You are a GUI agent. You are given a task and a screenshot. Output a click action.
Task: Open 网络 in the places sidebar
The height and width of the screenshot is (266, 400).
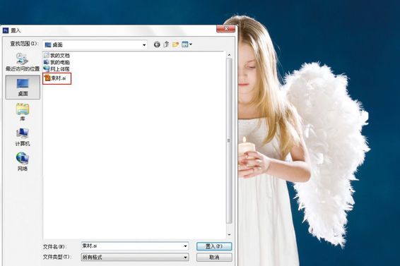[x=23, y=162]
